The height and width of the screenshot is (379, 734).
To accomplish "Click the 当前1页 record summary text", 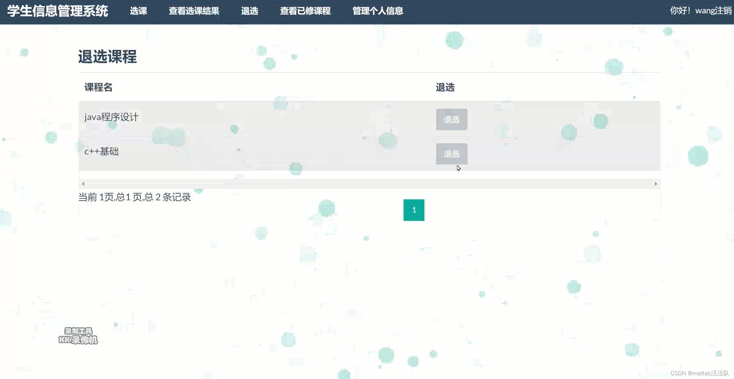I will point(134,197).
